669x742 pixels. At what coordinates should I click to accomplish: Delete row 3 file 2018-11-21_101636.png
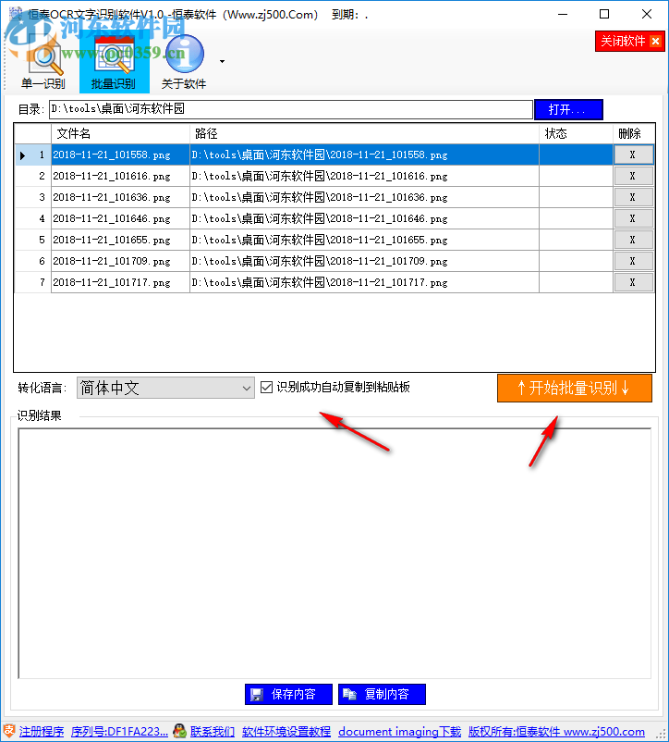(x=633, y=197)
